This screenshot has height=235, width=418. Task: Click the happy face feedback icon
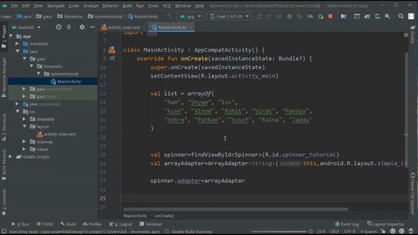coord(393,231)
